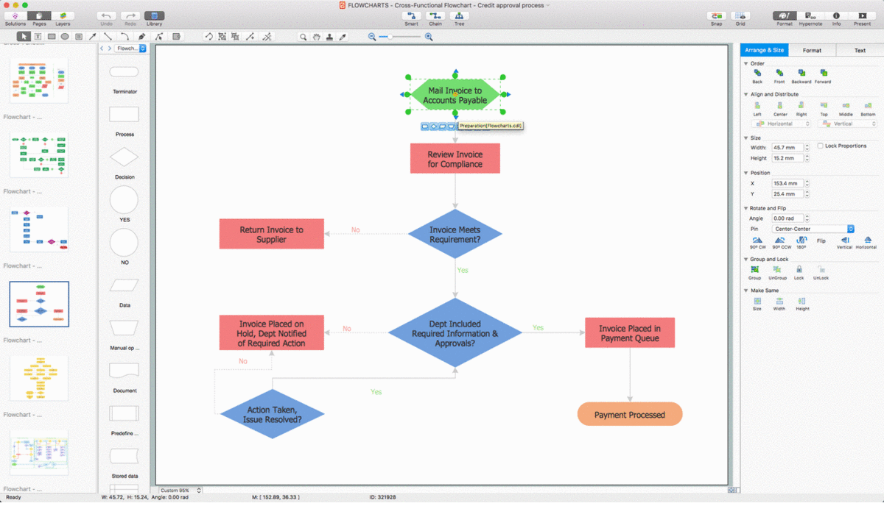The height and width of the screenshot is (531, 884).
Task: Open Vertical distribute dropdown
Action: click(x=847, y=124)
